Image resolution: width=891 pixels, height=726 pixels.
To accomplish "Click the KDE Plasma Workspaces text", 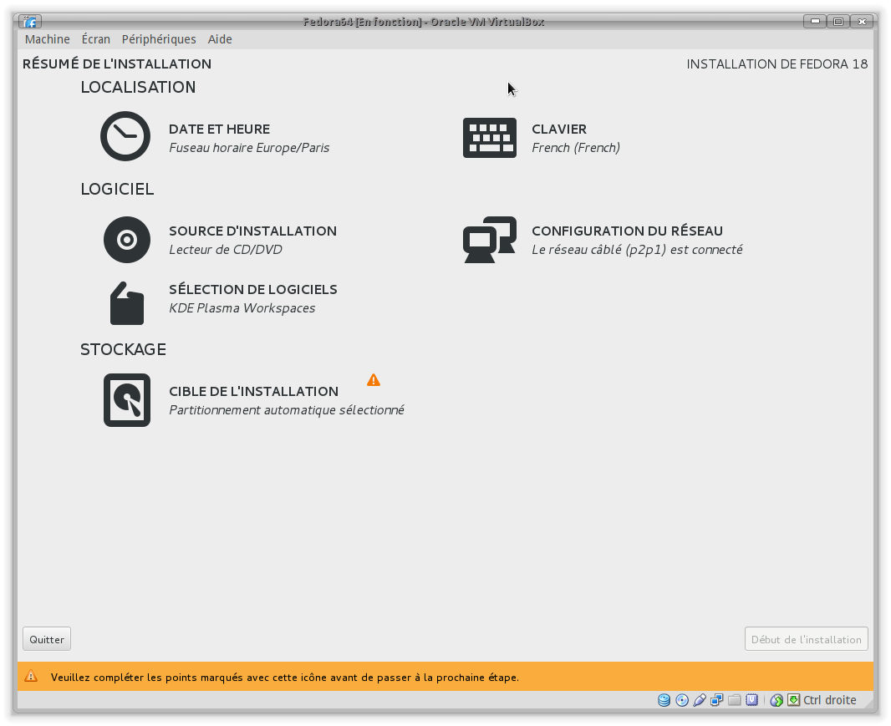I will pos(242,308).
